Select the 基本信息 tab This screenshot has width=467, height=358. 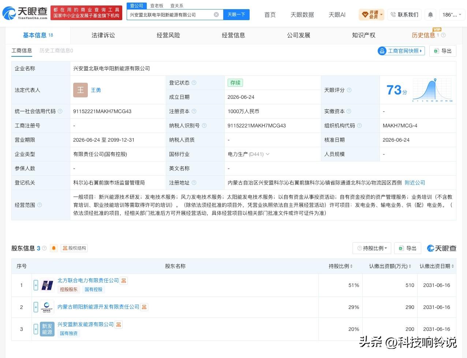[38, 35]
